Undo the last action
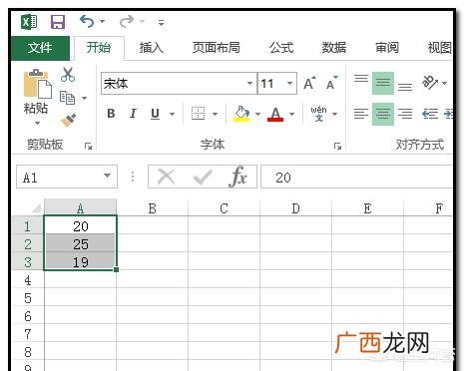Screen dimensions: 464x371 pos(87,21)
